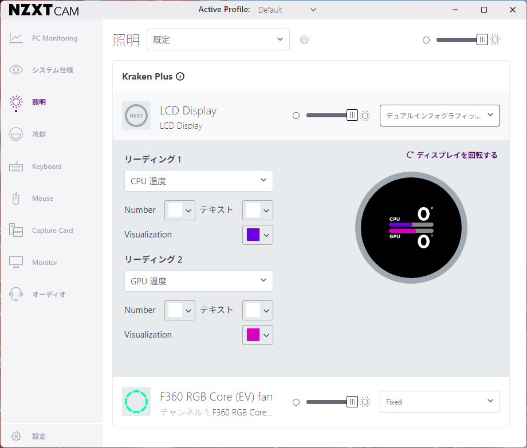Screen dimensions: 527x448
Task: Click the Capture Card sidebar icon
Action: pyautogui.click(x=16, y=230)
